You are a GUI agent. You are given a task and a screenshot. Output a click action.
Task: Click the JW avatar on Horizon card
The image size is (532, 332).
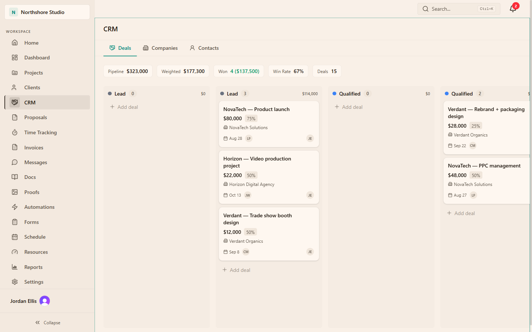tap(248, 195)
